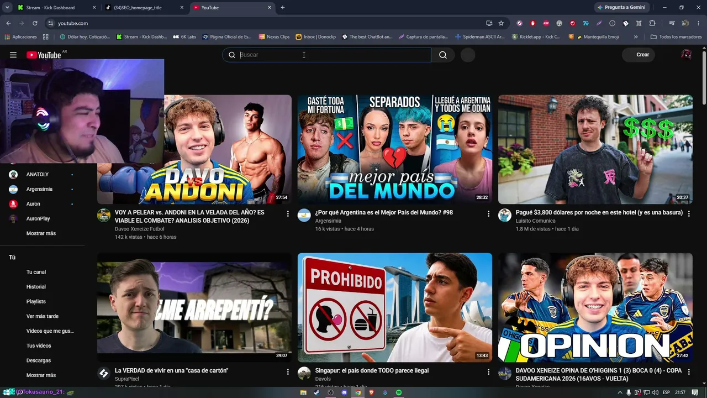Click the magnifier search button on YouTube

tap(443, 55)
